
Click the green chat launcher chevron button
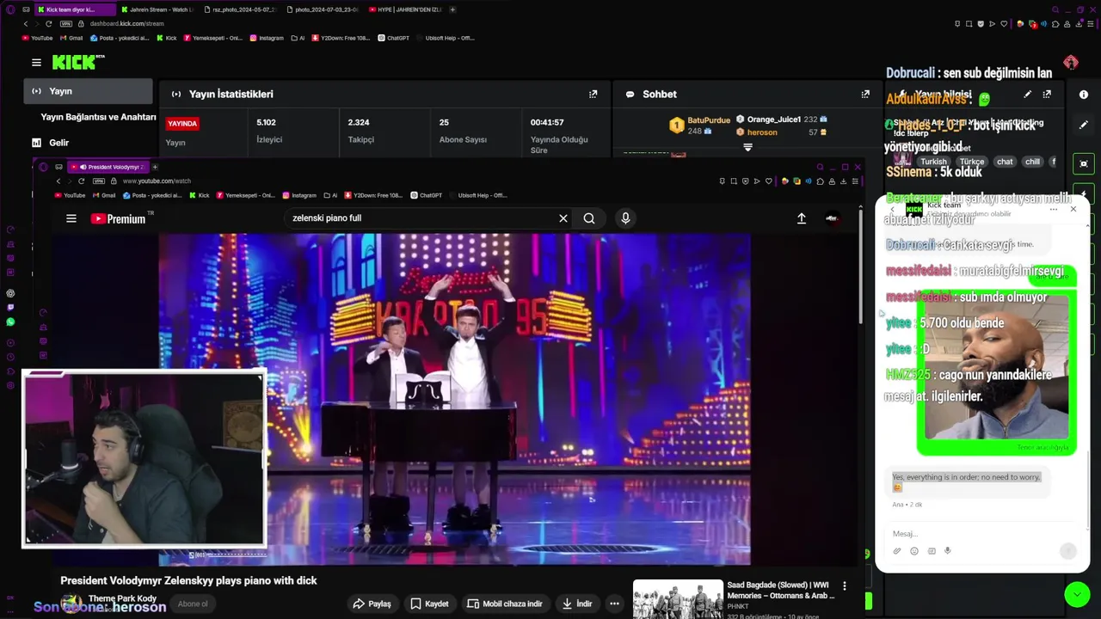[1077, 594]
